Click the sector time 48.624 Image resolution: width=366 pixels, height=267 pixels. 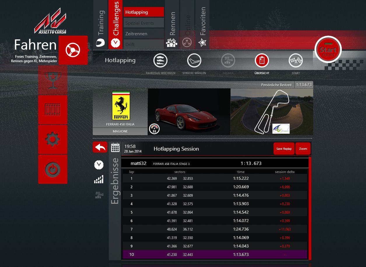point(172,229)
